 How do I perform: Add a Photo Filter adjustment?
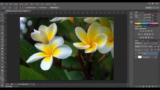coord(147,34)
